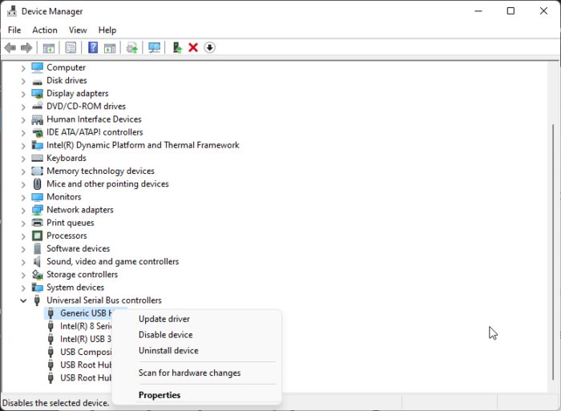The image size is (561, 411).
Task: Click the Enable device toolbar icon
Action: (x=177, y=47)
